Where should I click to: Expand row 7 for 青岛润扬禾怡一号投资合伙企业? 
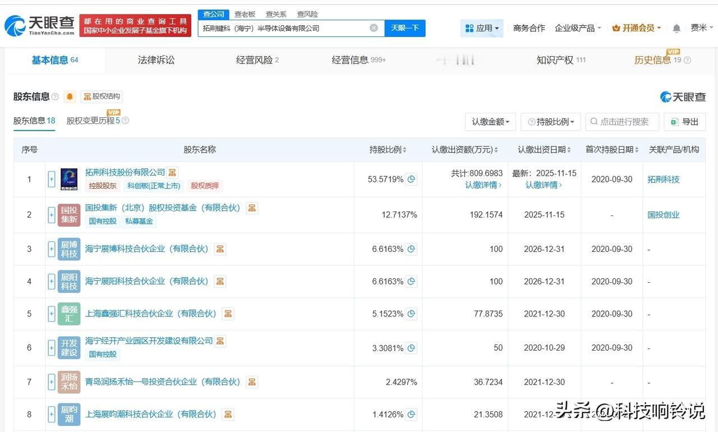(x=52, y=382)
